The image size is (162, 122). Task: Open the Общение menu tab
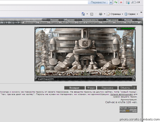tap(69, 20)
